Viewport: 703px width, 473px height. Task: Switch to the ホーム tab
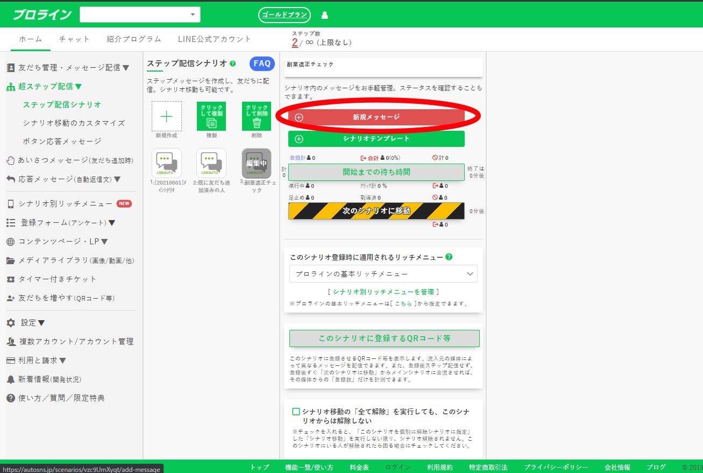(x=31, y=39)
